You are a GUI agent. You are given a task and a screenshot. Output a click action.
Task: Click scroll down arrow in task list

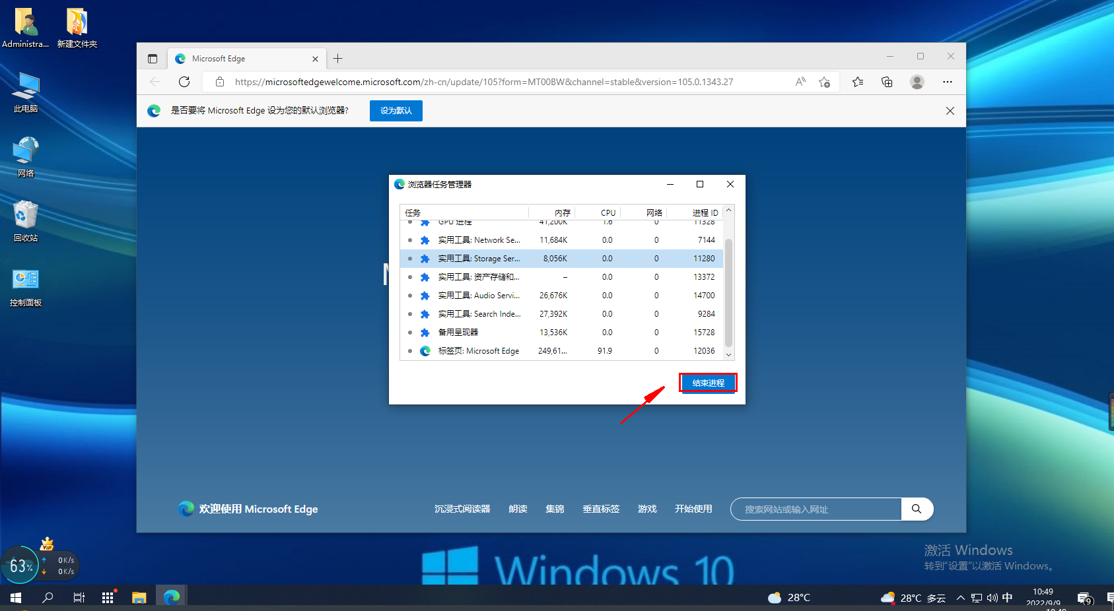point(728,355)
